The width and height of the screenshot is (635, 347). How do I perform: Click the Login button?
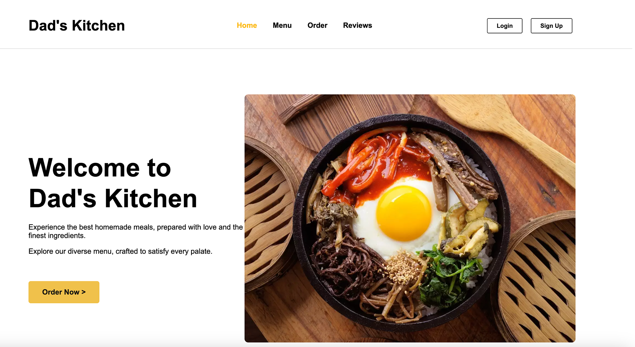pos(505,26)
